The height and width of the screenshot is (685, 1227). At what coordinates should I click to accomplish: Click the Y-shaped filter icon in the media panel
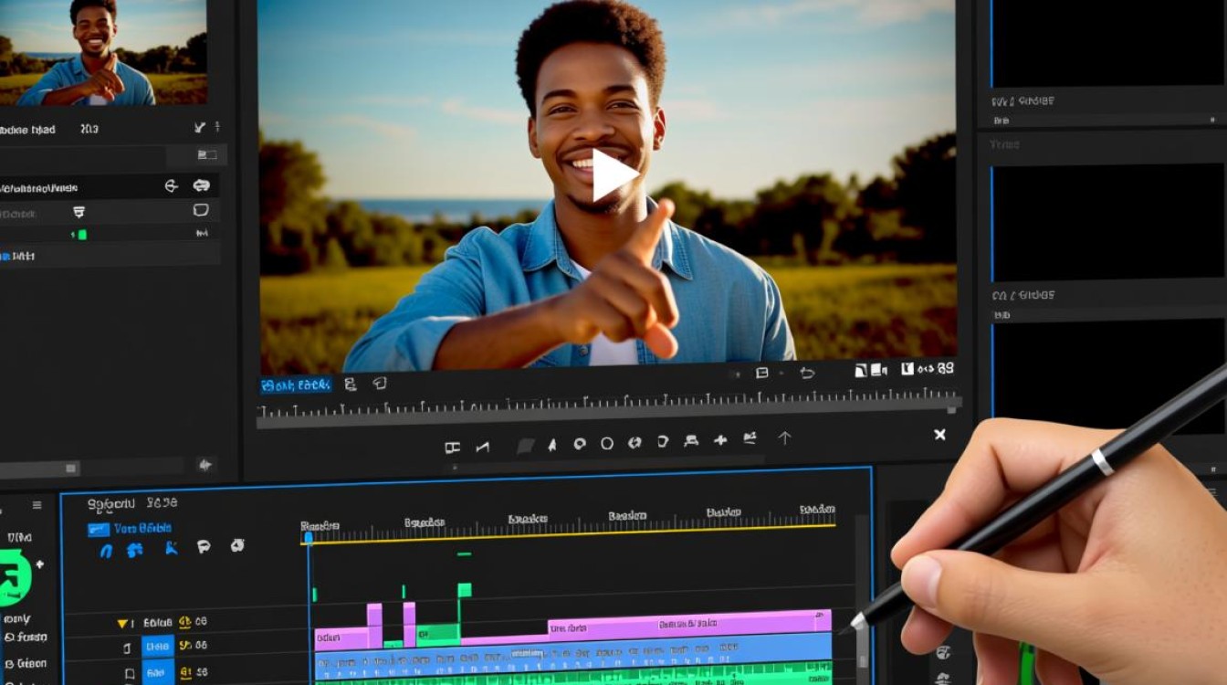coord(199,128)
